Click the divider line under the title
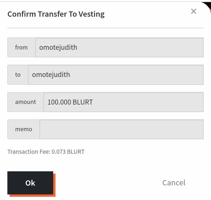 pyautogui.click(x=105, y=28)
